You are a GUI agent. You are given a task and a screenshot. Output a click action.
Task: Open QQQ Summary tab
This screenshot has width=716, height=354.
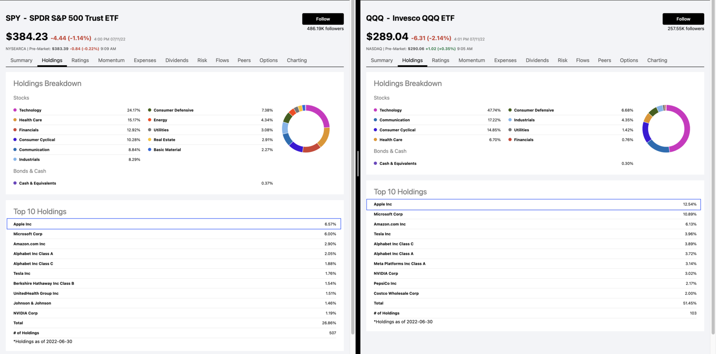[x=381, y=60]
